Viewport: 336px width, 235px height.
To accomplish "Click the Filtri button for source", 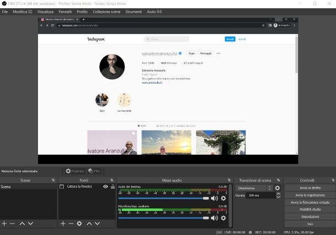I will (x=94, y=171).
